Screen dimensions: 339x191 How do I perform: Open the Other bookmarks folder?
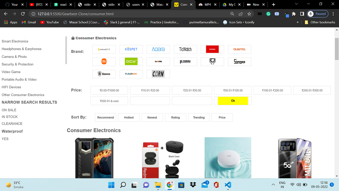pyautogui.click(x=320, y=22)
